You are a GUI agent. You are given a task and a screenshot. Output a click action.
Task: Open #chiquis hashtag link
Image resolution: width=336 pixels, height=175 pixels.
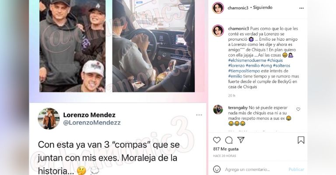(275, 60)
